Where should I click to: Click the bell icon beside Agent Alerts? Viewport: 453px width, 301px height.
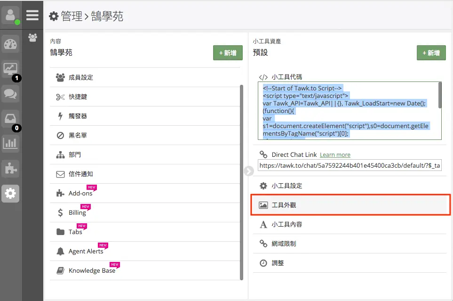coord(60,251)
